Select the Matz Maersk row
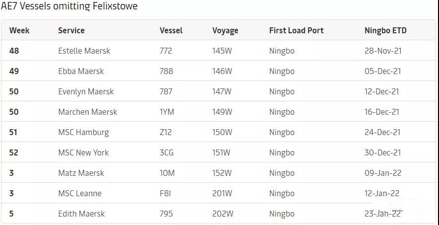 click(x=219, y=173)
